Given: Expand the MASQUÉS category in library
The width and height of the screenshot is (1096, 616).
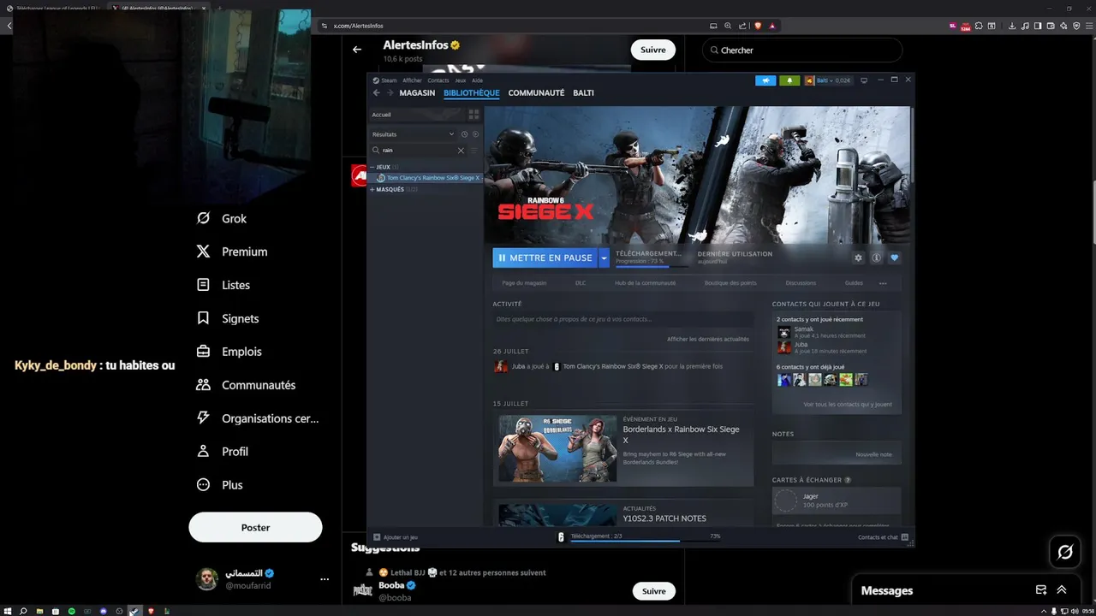Looking at the screenshot, I should click(x=372, y=189).
